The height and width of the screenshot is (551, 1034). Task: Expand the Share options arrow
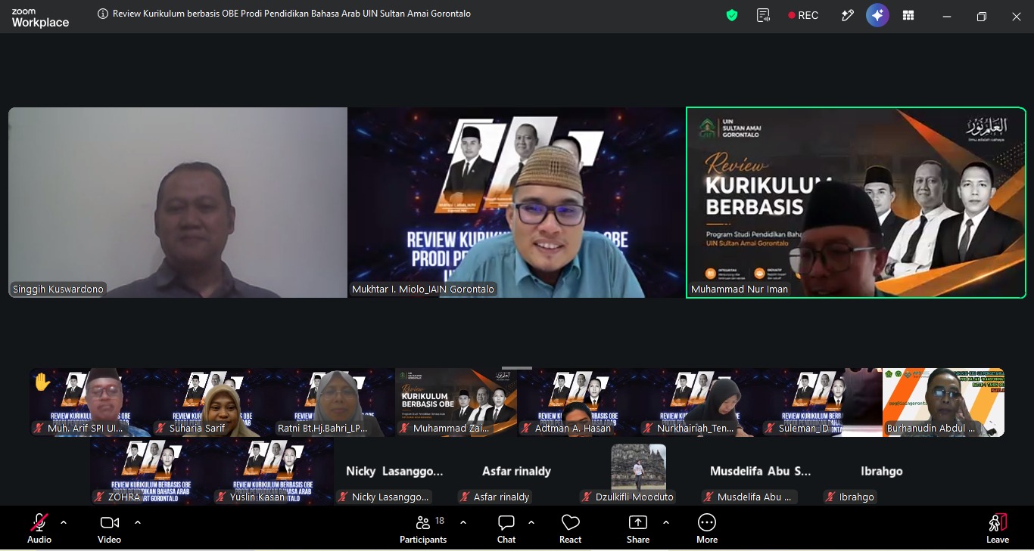[666, 522]
